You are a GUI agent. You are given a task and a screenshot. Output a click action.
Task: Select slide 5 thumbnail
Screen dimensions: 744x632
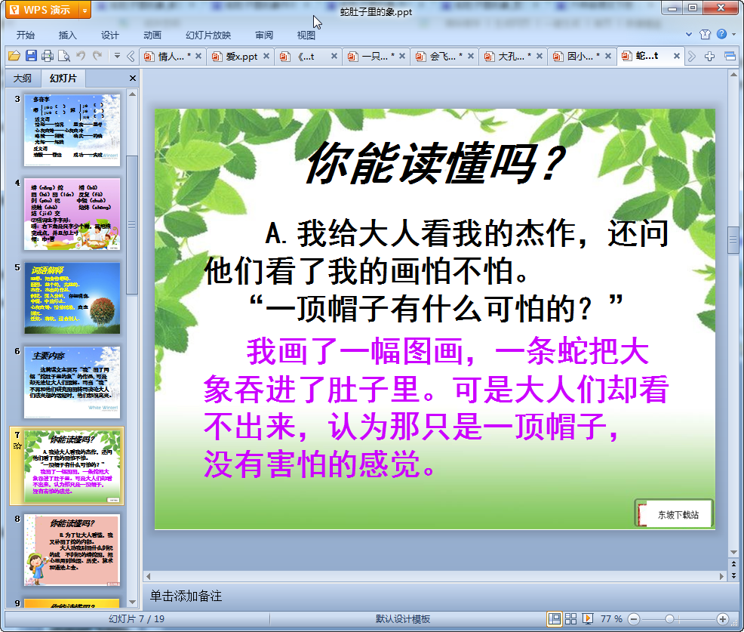click(72, 298)
